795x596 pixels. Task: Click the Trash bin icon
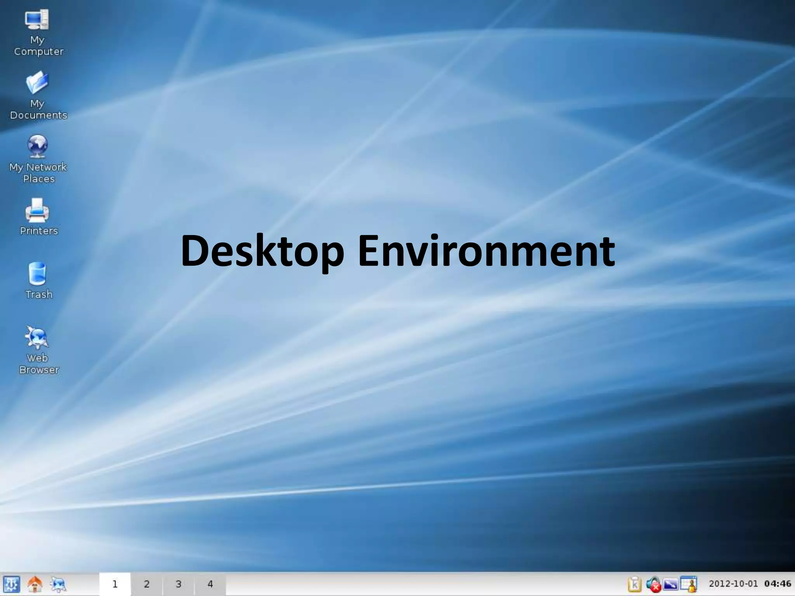click(x=37, y=274)
